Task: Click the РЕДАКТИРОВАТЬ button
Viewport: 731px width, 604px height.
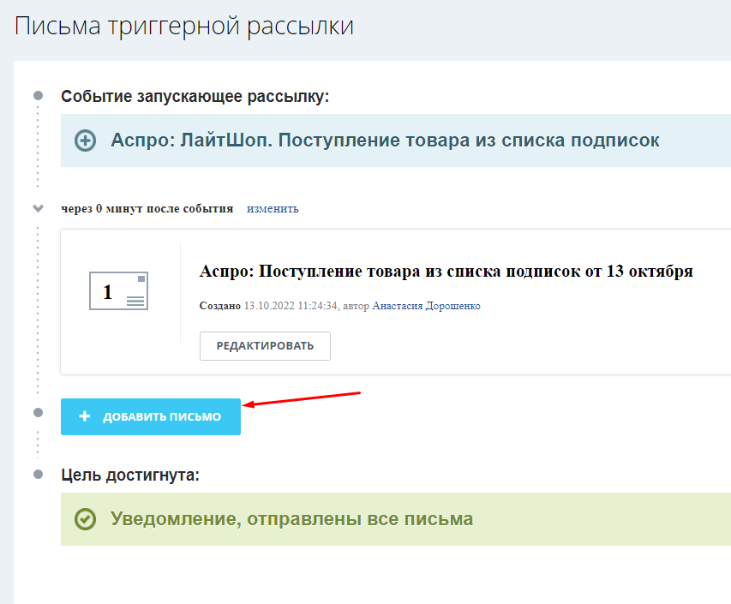Action: (x=266, y=346)
